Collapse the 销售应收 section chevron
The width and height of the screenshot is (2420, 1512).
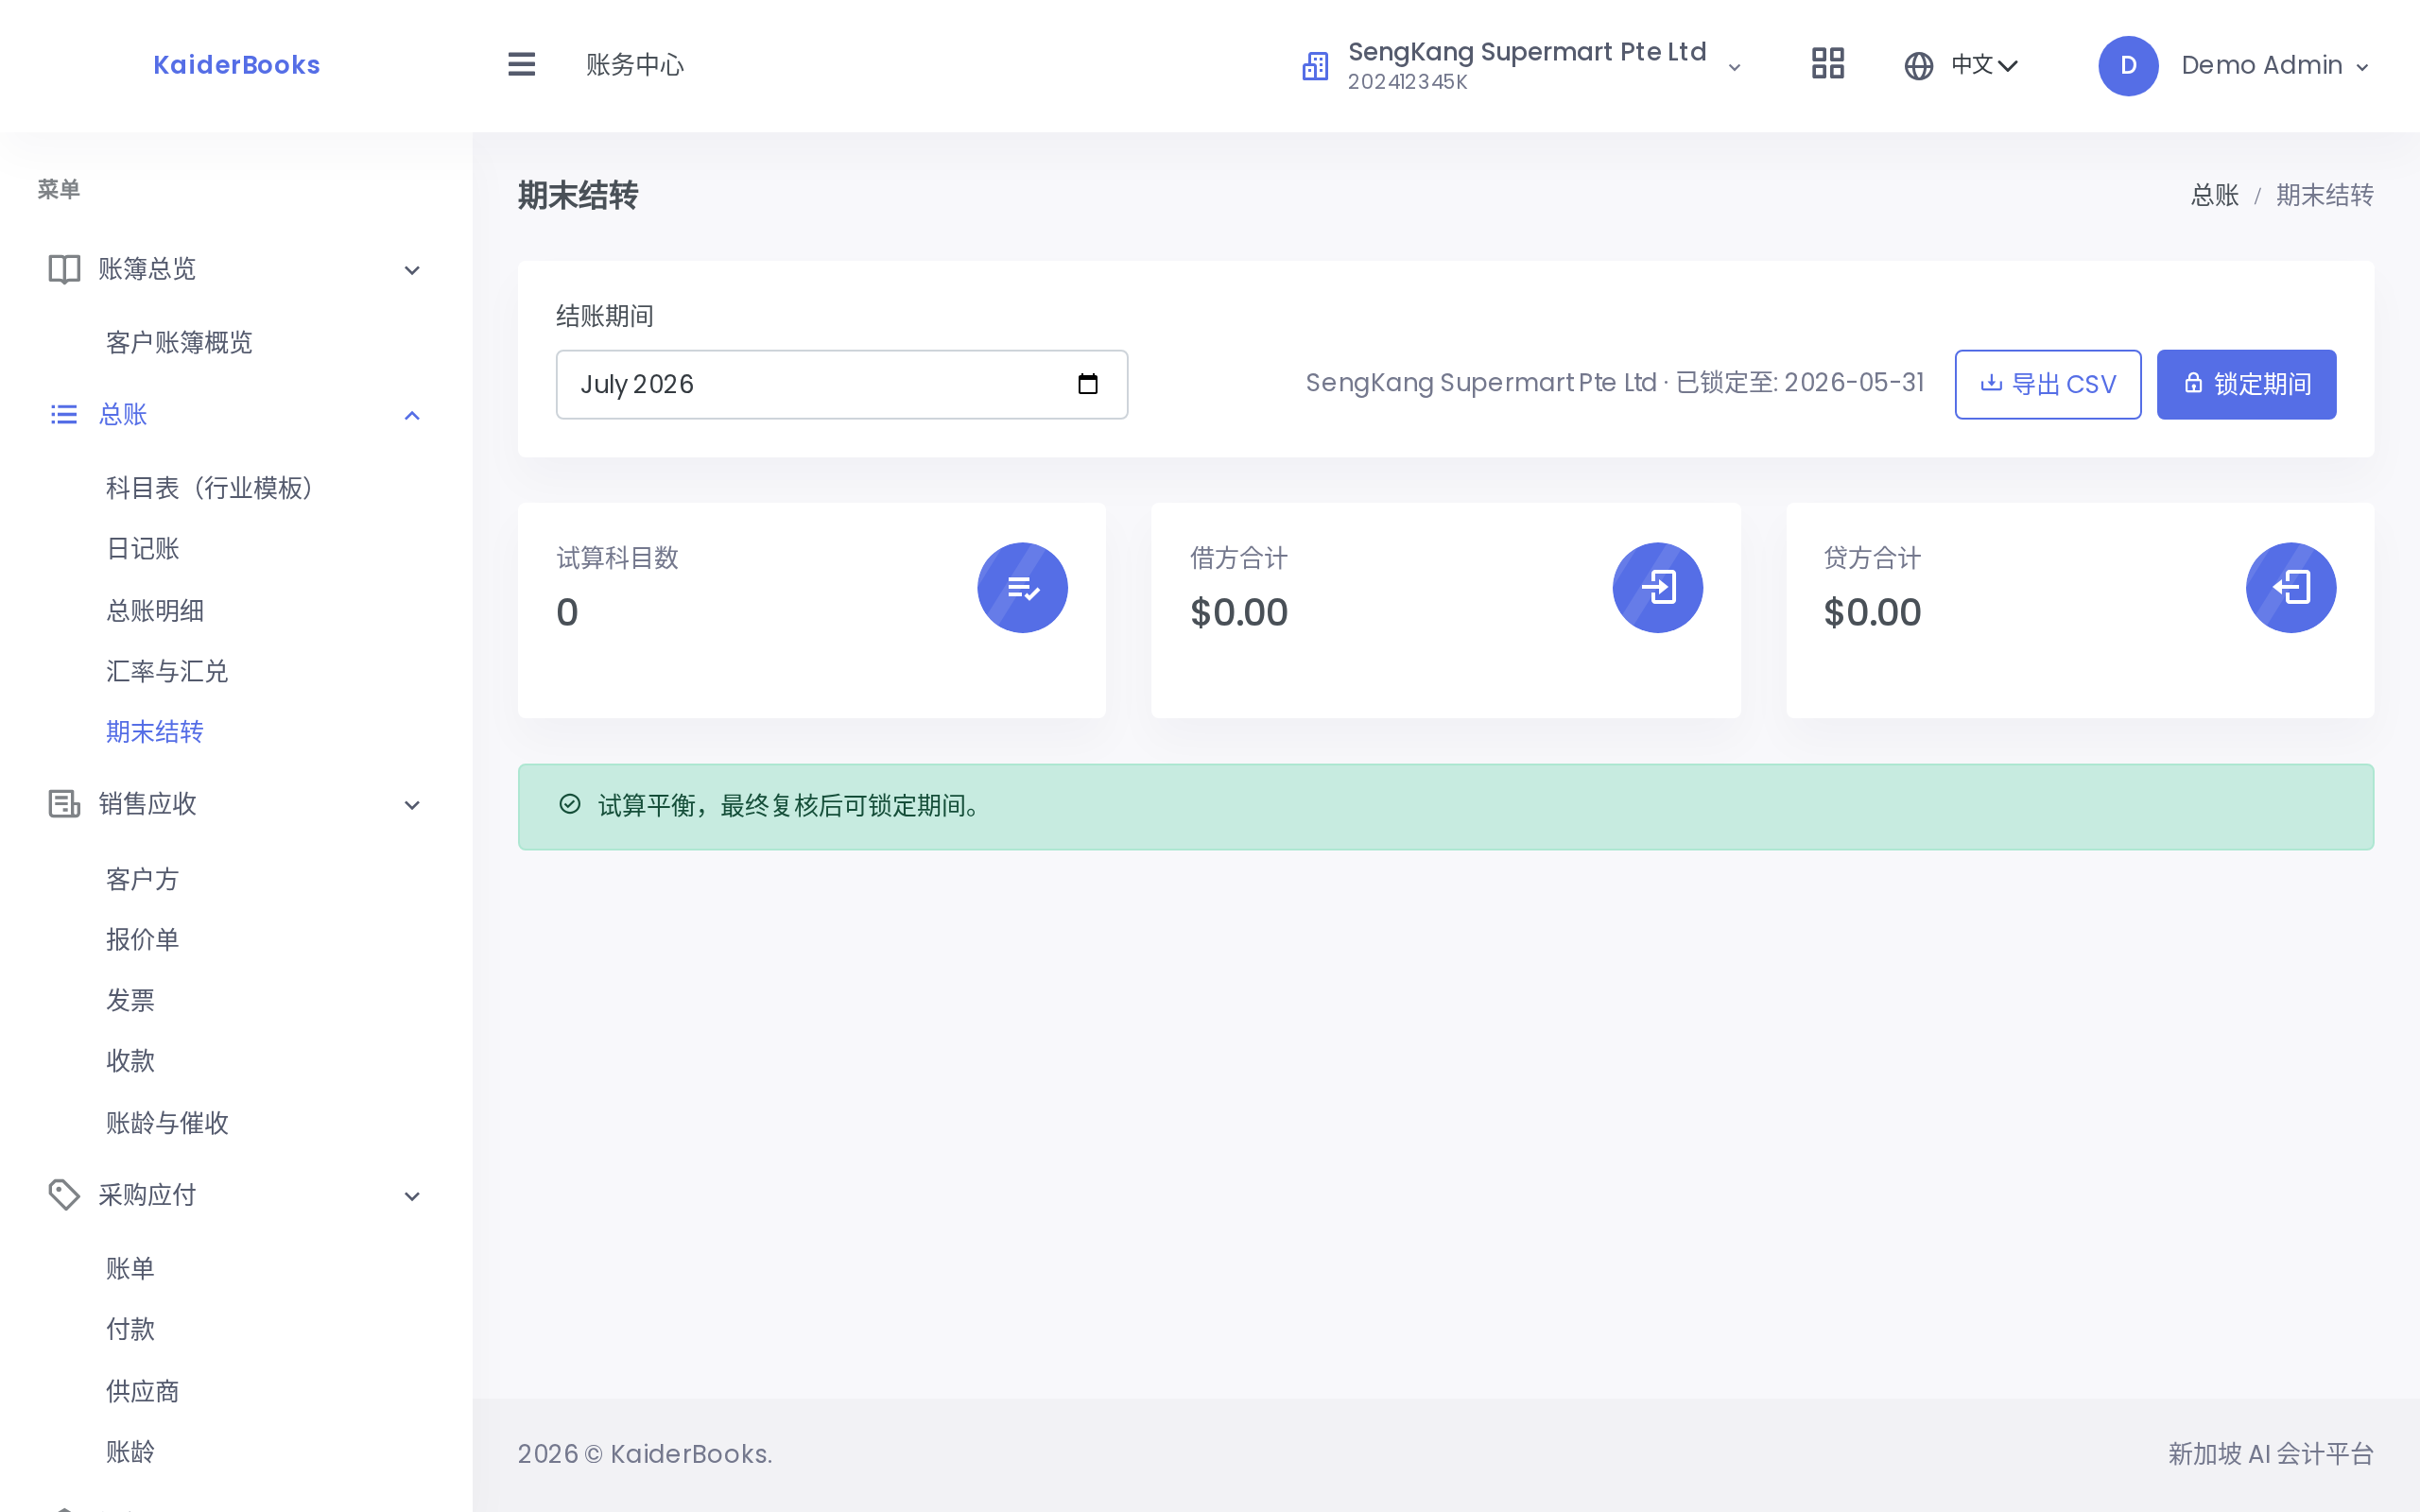click(x=412, y=805)
